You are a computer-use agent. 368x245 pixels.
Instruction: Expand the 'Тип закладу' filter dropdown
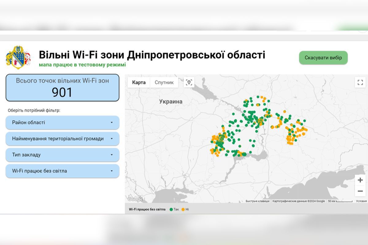point(62,155)
